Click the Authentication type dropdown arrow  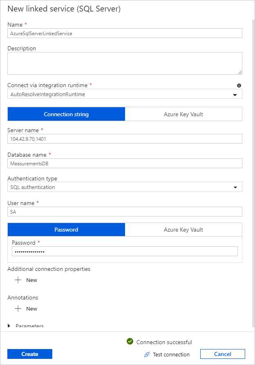[236, 187]
